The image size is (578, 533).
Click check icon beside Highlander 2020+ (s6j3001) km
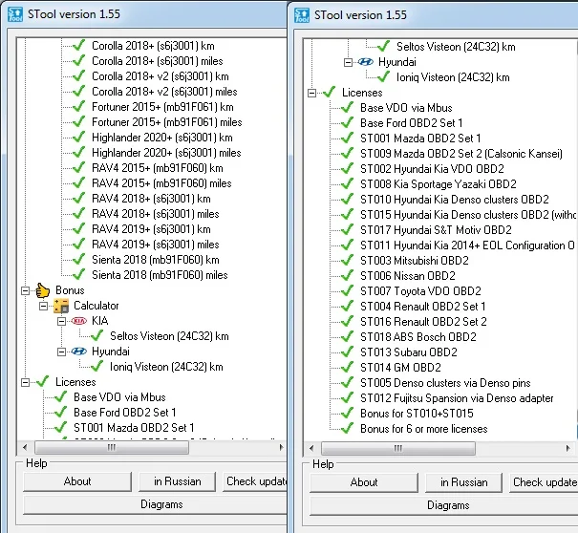click(x=78, y=138)
